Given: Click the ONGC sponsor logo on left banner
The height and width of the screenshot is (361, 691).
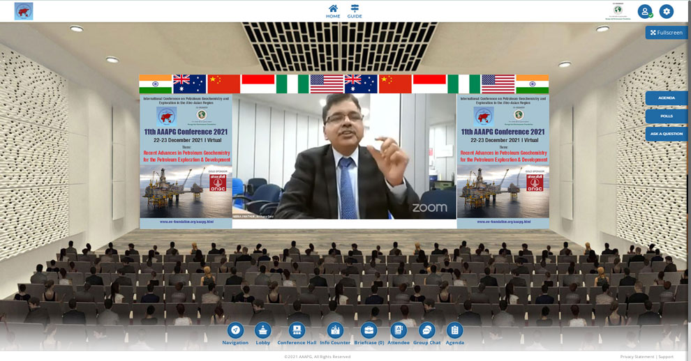Looking at the screenshot, I should (218, 183).
